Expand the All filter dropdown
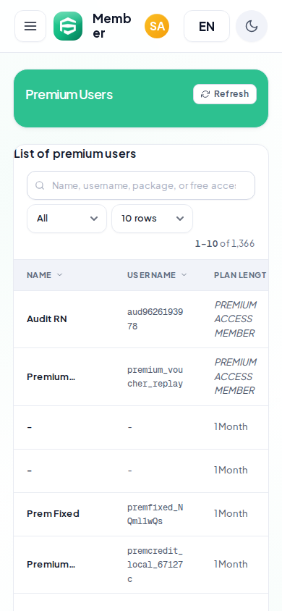Viewport: 282px width, 611px height. click(x=67, y=219)
